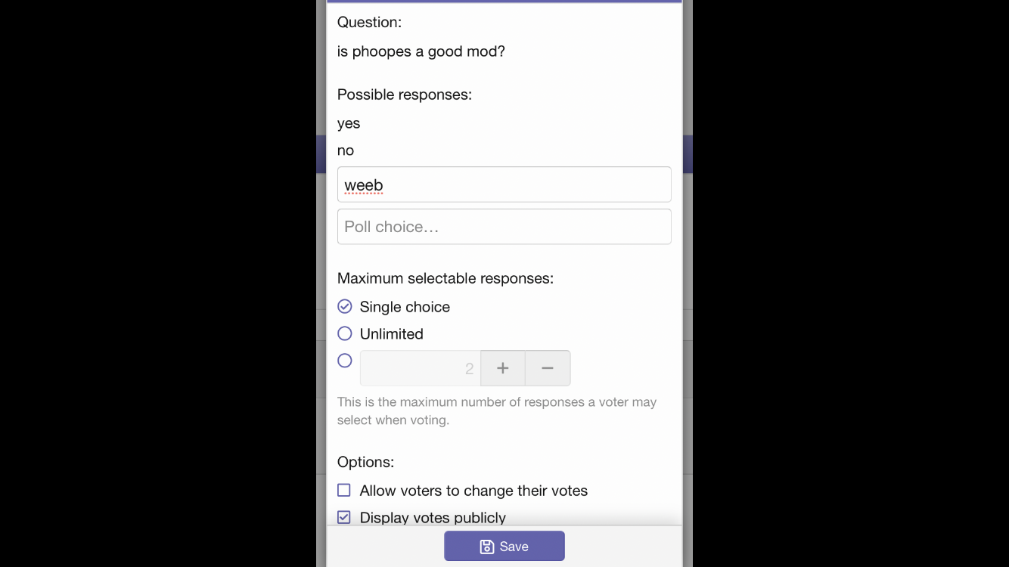Click the "Maximum selectable responses" heading
The image size is (1009, 567).
click(x=445, y=278)
